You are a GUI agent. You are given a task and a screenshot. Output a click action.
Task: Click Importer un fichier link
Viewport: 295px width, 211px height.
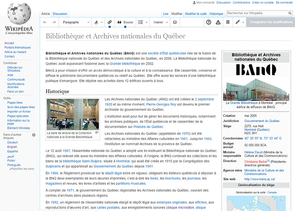click(x=19, y=111)
